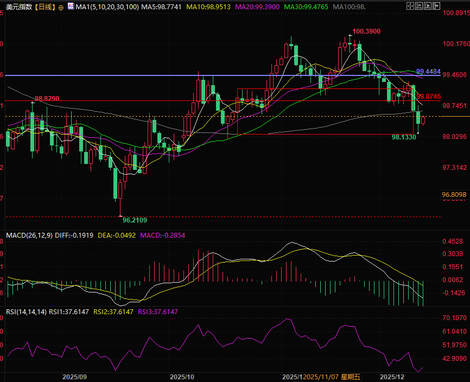
Task: Open MACD(26,12,9) indicator settings
Action: (x=29, y=235)
